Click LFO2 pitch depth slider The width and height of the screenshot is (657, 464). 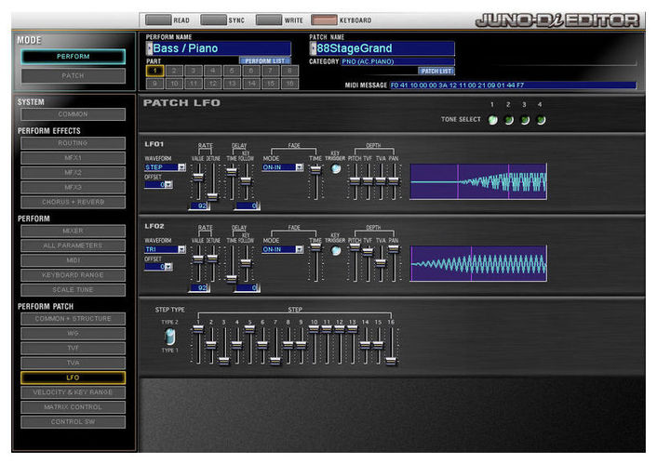click(355, 247)
